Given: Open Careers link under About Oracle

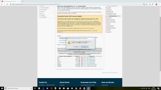Looking at the screenshot, I should 62,85.
